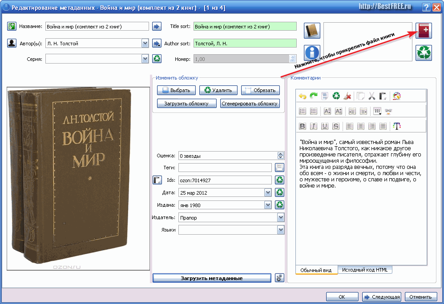Insert an ordered list in the comments
The width and height of the screenshot is (444, 304).
(303, 111)
